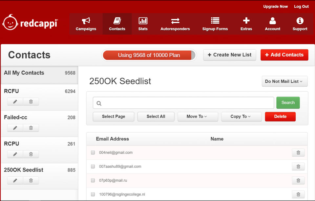Click the 007aashu89@gmail.com email text
This screenshot has height=201, width=315.
pos(120,167)
